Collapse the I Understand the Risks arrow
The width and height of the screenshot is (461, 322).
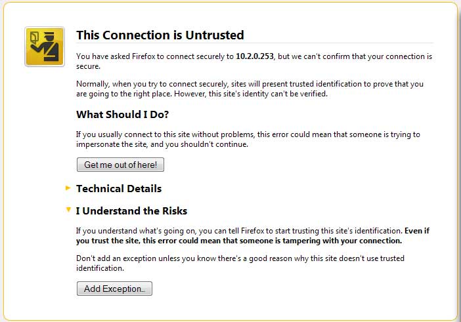68,211
